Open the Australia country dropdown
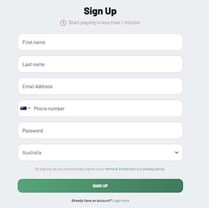The height and width of the screenshot is (208, 209). tap(100, 153)
